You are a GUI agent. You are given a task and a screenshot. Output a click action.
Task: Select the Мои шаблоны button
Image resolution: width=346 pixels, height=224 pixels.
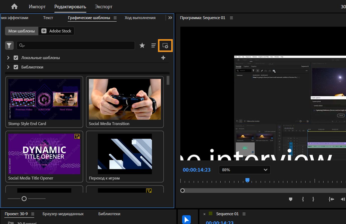[22, 31]
